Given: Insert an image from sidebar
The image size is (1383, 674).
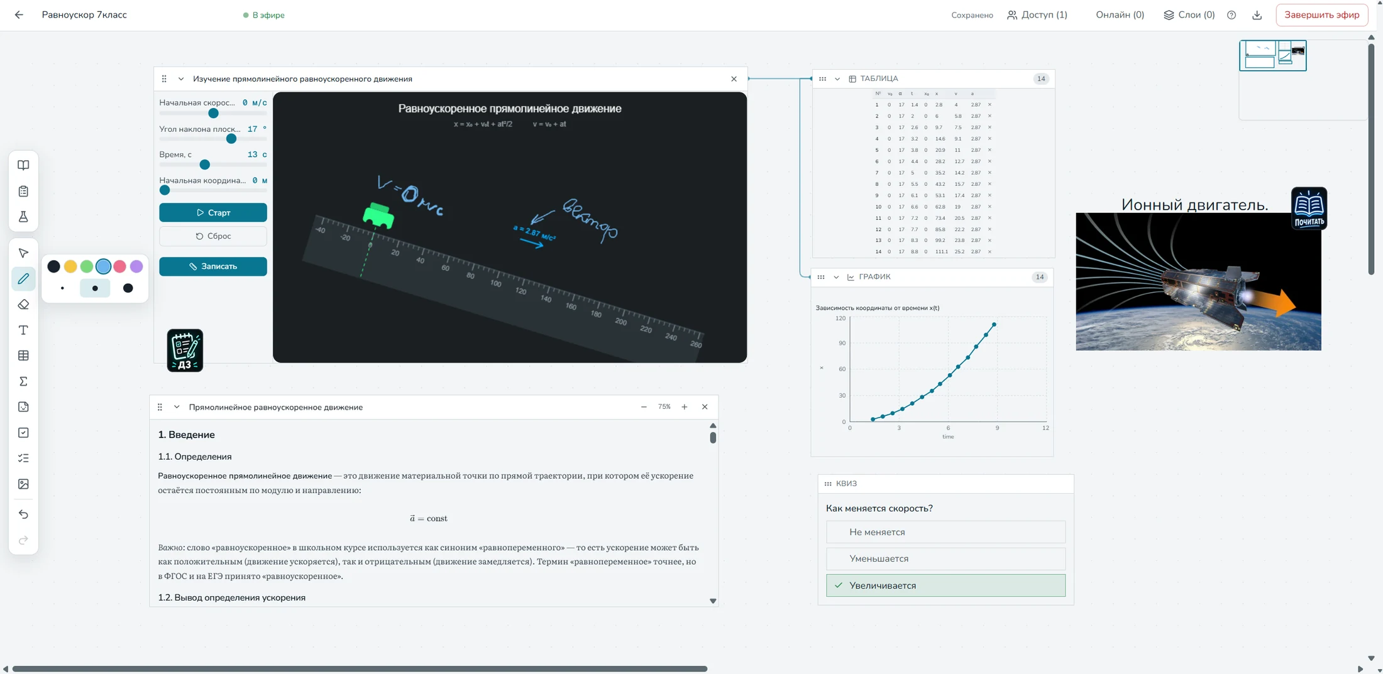Looking at the screenshot, I should pos(23,484).
